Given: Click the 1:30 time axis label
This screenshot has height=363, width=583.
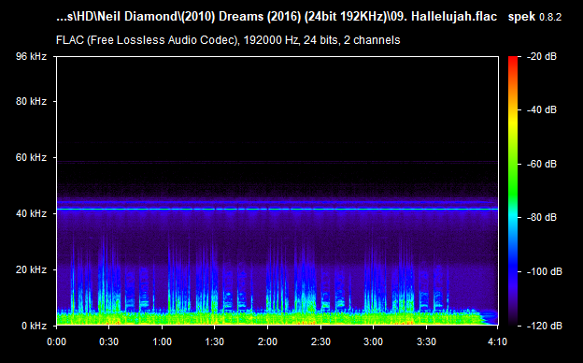Looking at the screenshot, I should [215, 341].
